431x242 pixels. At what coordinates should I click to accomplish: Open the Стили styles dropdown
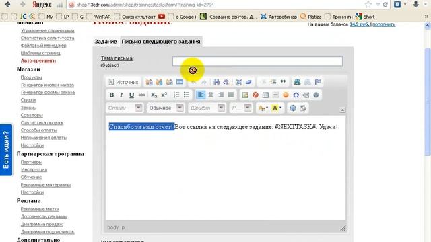(x=125, y=108)
